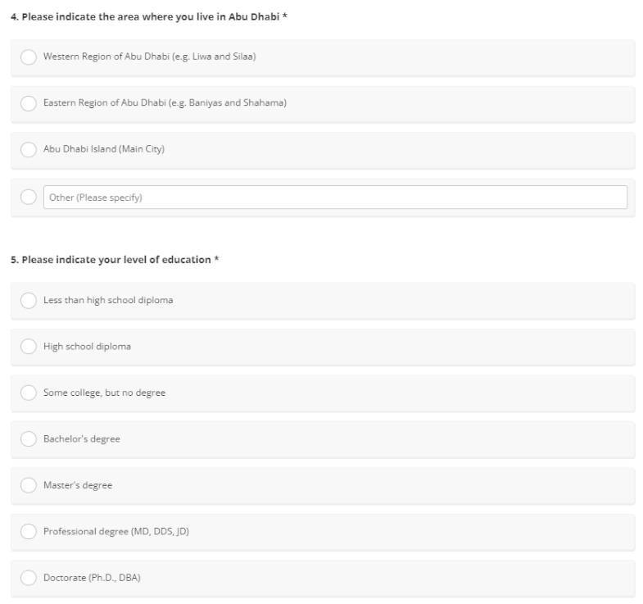Select the Eastern Region of Abu Dhabi radio button

click(29, 103)
